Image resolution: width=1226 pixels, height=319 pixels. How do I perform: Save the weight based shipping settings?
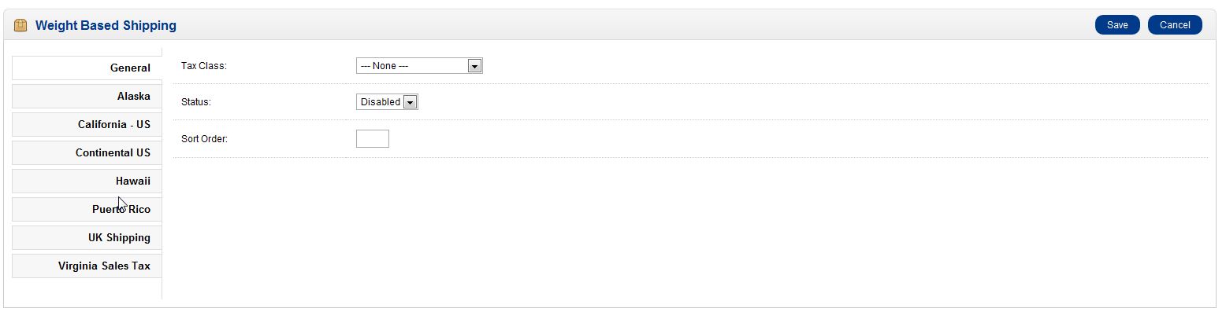click(x=1116, y=25)
